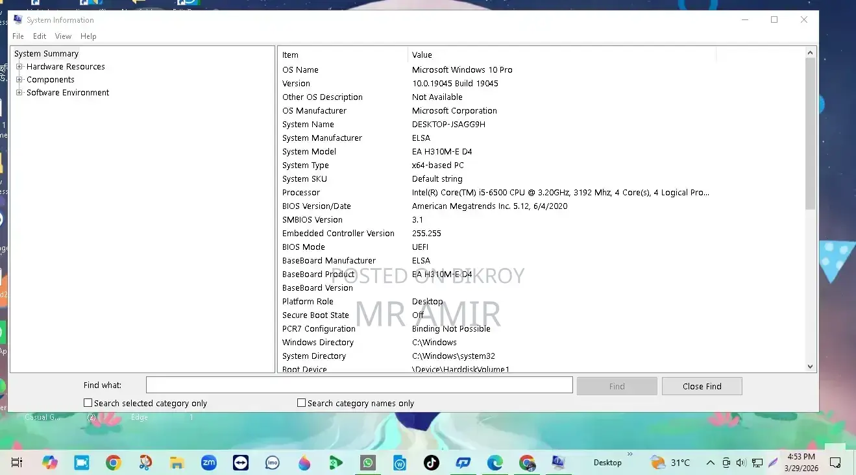Click the value DESKTOP-JSAGG9H

point(448,124)
